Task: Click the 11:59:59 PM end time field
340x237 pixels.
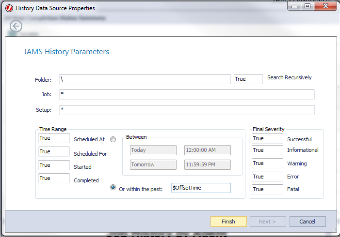Action: (208, 164)
